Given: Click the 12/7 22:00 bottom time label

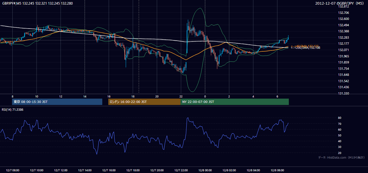Looking at the screenshot, I should click(x=181, y=170).
